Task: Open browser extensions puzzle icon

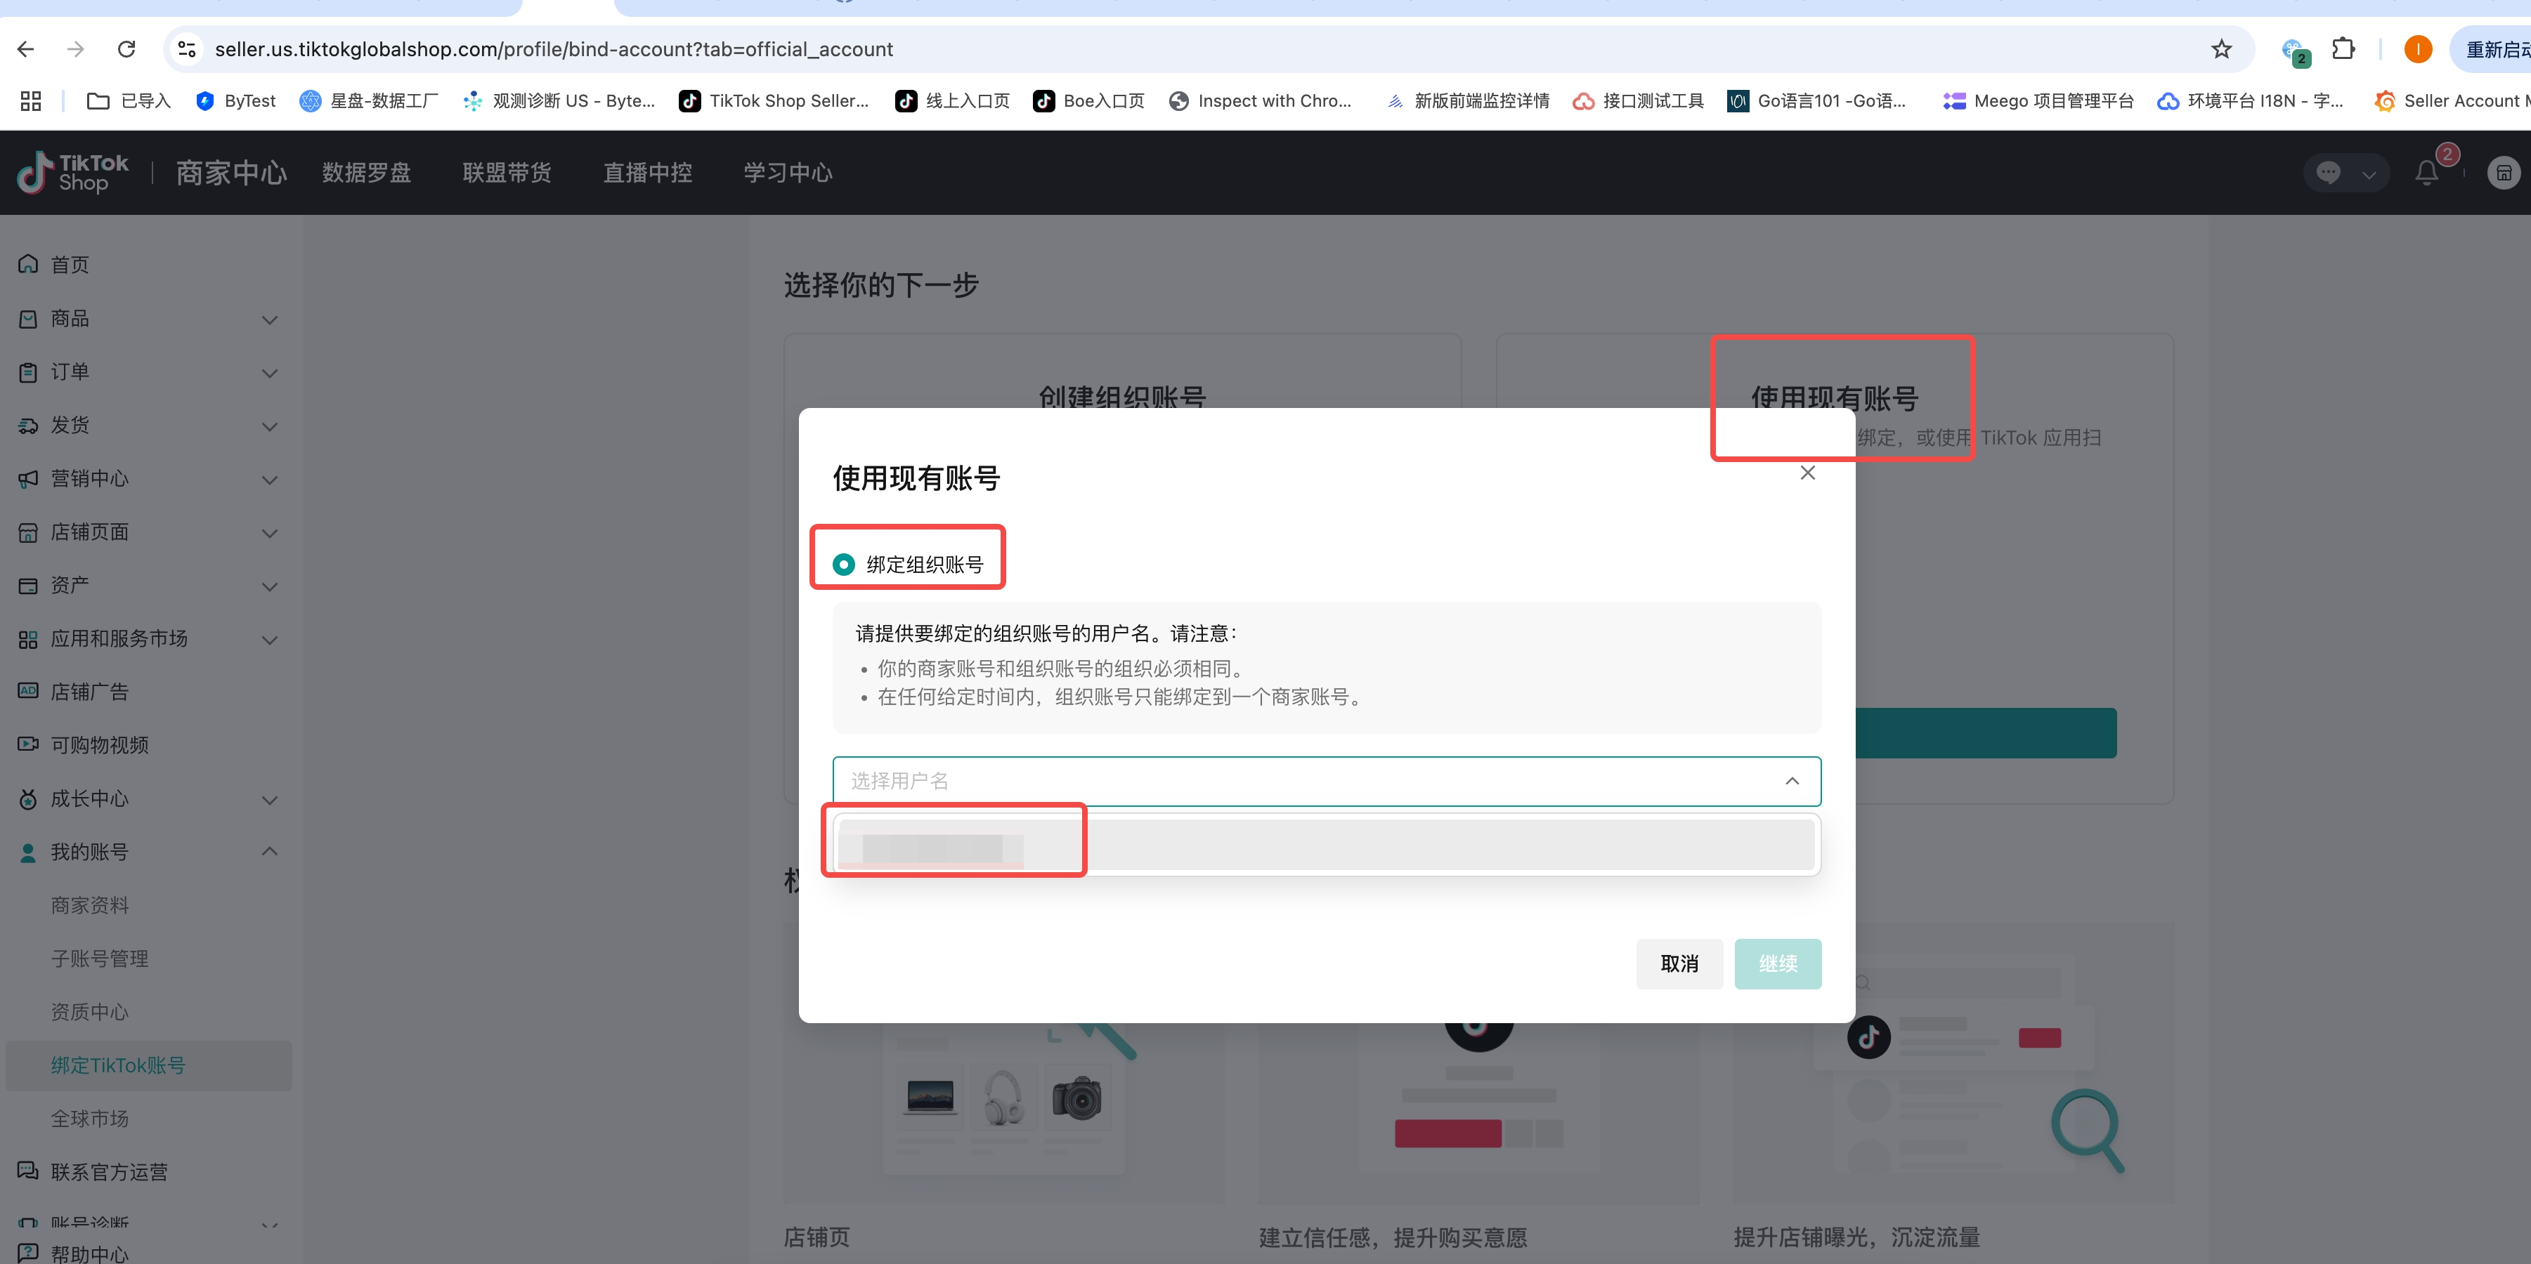Action: (x=2343, y=49)
